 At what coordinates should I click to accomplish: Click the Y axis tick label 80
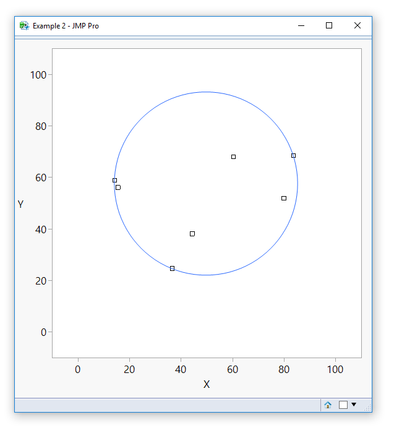point(41,126)
